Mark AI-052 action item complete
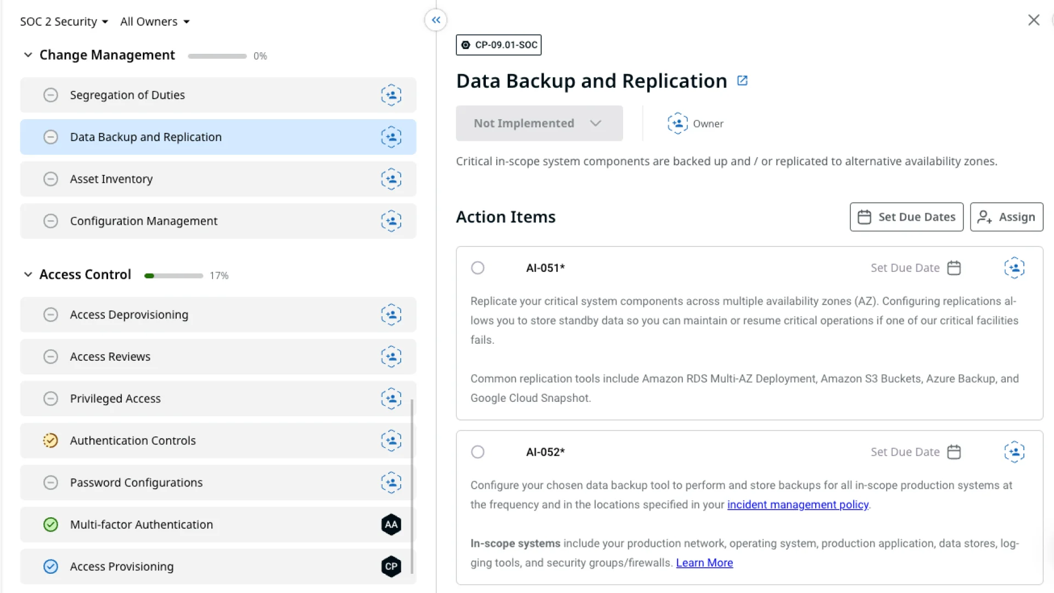 coord(478,452)
